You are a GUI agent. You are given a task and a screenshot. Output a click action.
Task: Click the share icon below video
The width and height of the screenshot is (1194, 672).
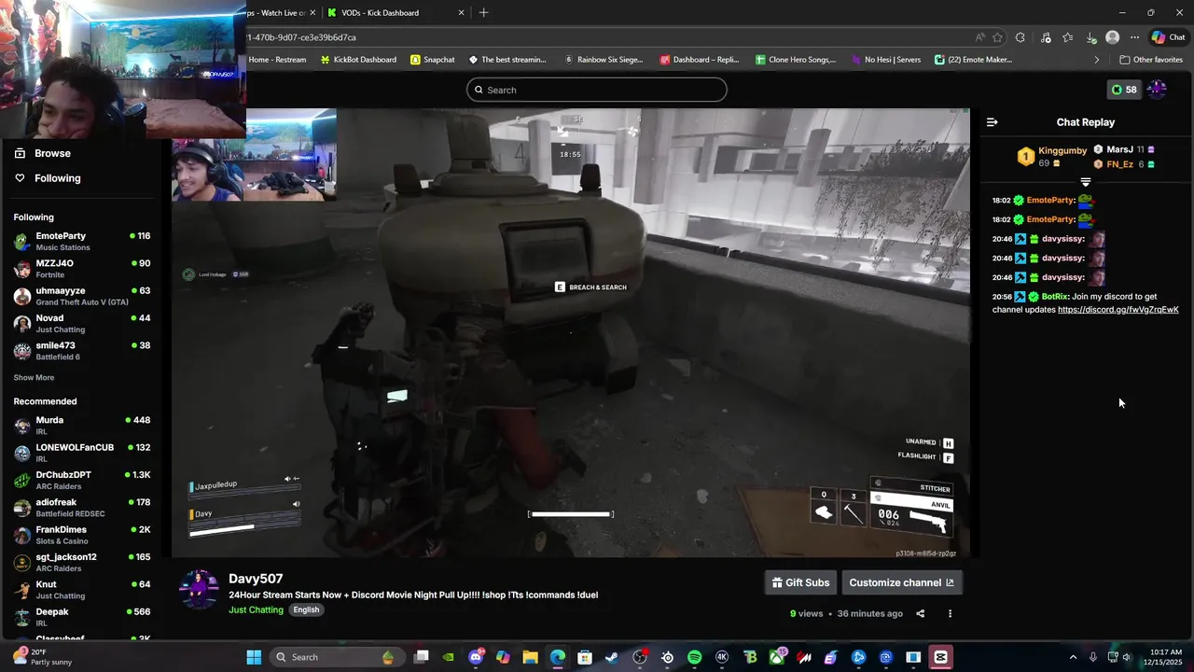pos(921,614)
